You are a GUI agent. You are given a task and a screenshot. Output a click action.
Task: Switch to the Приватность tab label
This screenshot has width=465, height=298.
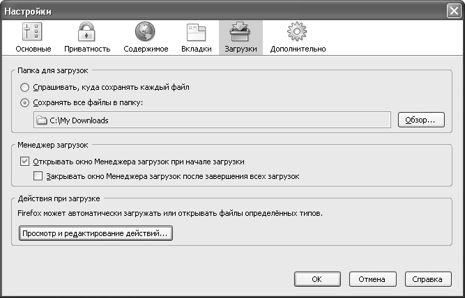[x=87, y=49]
